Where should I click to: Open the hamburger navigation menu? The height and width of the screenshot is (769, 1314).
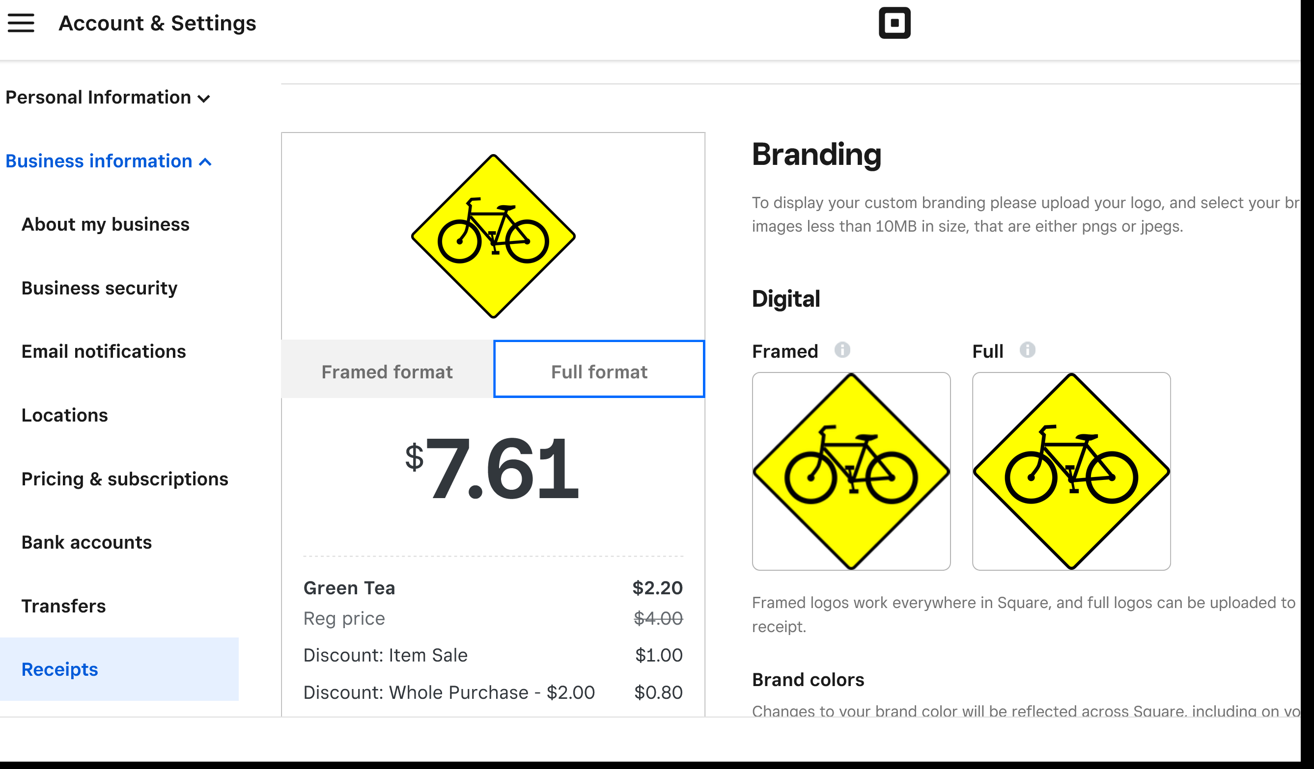point(21,24)
